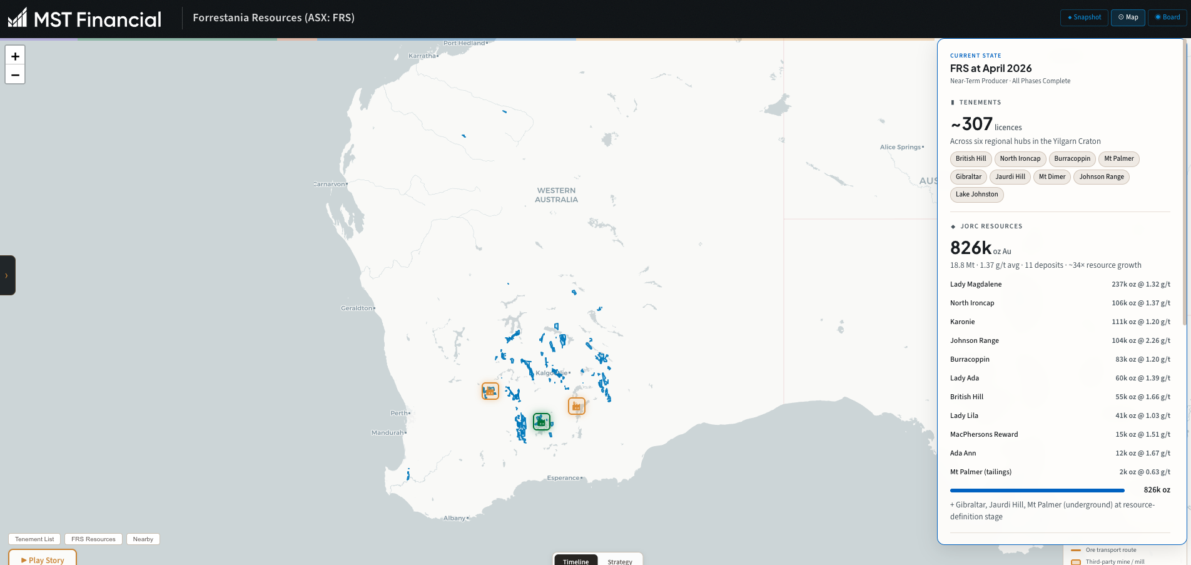Click the Third-party mine / mill legend entry
Image resolution: width=1191 pixels, height=565 pixels.
point(1108,561)
